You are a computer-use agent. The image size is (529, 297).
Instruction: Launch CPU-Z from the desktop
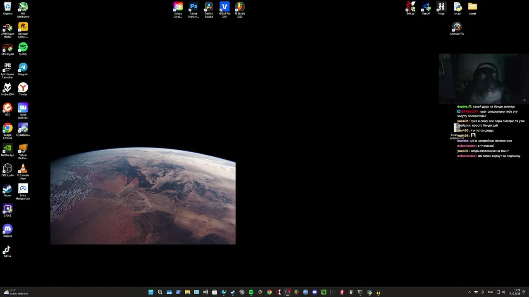(7, 211)
